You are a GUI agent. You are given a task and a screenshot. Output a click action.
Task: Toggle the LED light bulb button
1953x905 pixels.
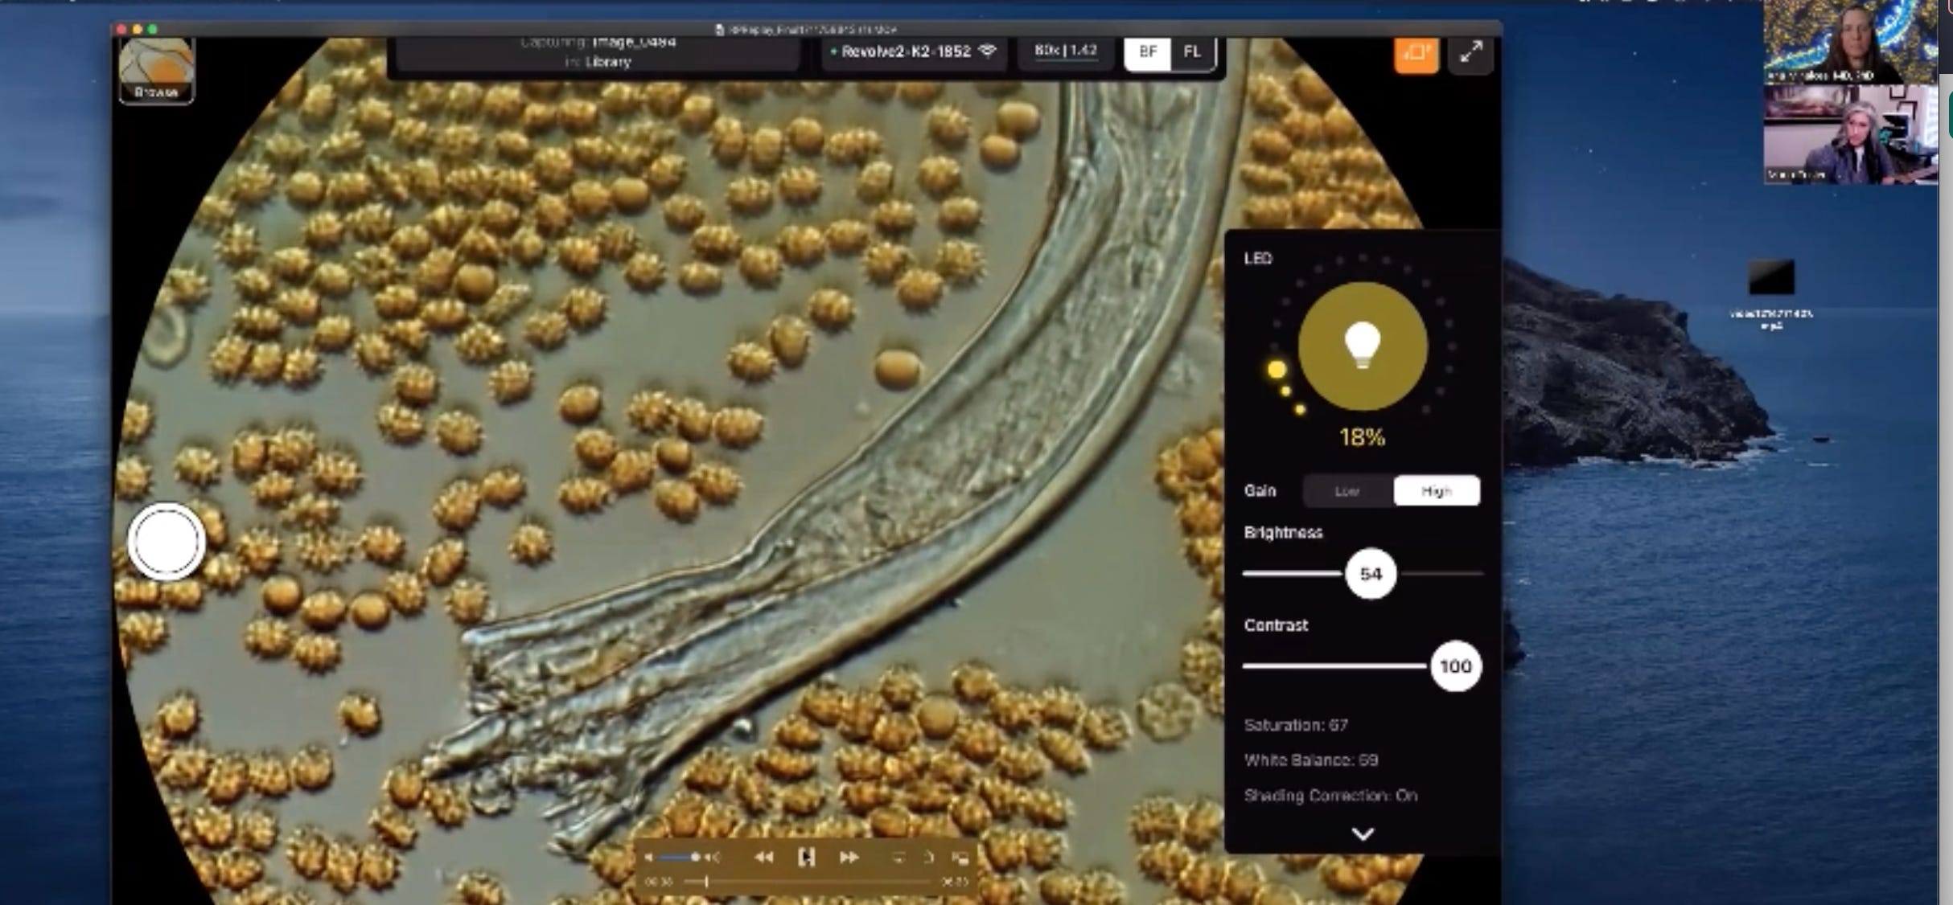click(1363, 346)
